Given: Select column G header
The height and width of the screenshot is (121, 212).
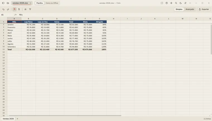Looking at the screenshot, I should click(x=100, y=19).
